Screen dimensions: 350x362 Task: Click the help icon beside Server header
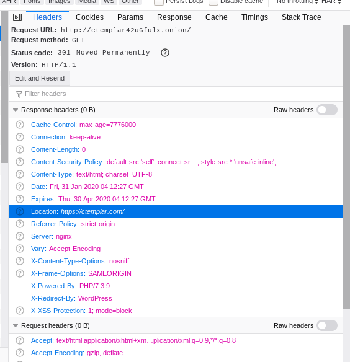(x=20, y=236)
